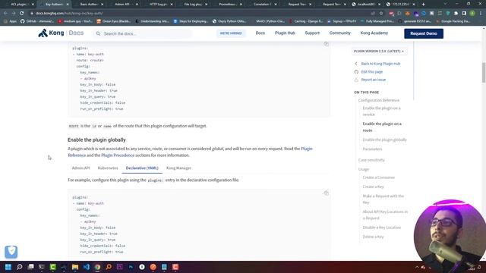
Task: Open the Chrome three-dot menu
Action: [481, 14]
